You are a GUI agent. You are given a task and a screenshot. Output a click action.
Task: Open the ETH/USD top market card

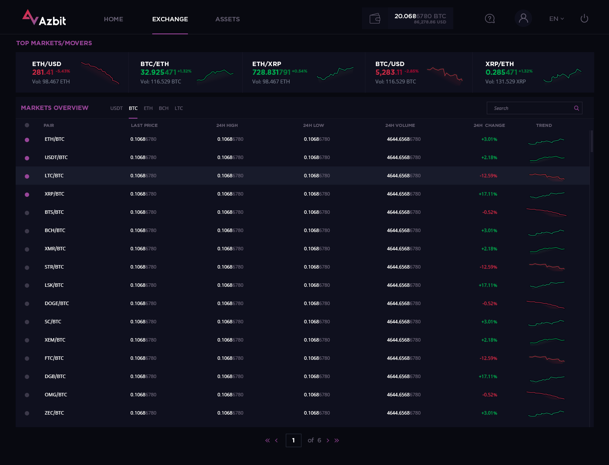[x=72, y=73]
